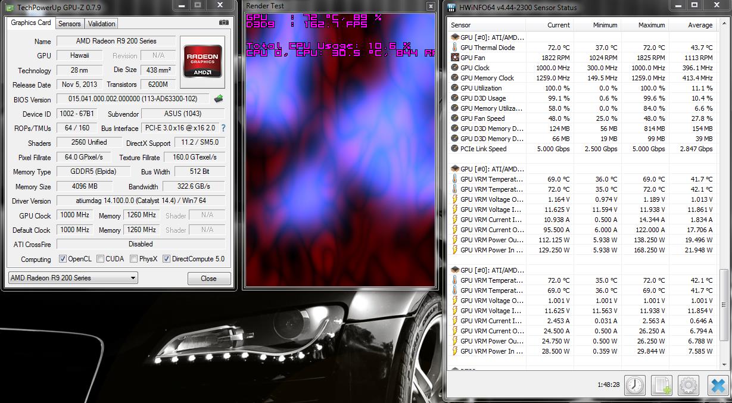732x403 pixels.
Task: Close the Render Test window
Action: pos(431,7)
